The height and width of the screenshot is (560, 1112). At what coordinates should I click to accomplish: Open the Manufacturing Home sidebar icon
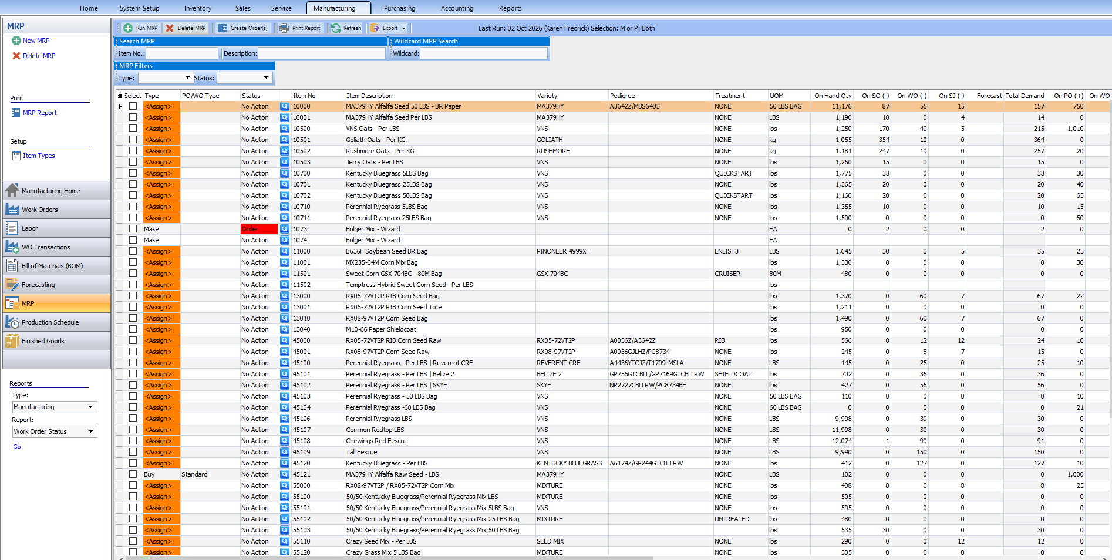click(12, 191)
